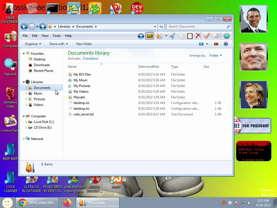The image size is (277, 208).
Task: Collapse the Favorites tree section
Action: (x=24, y=53)
